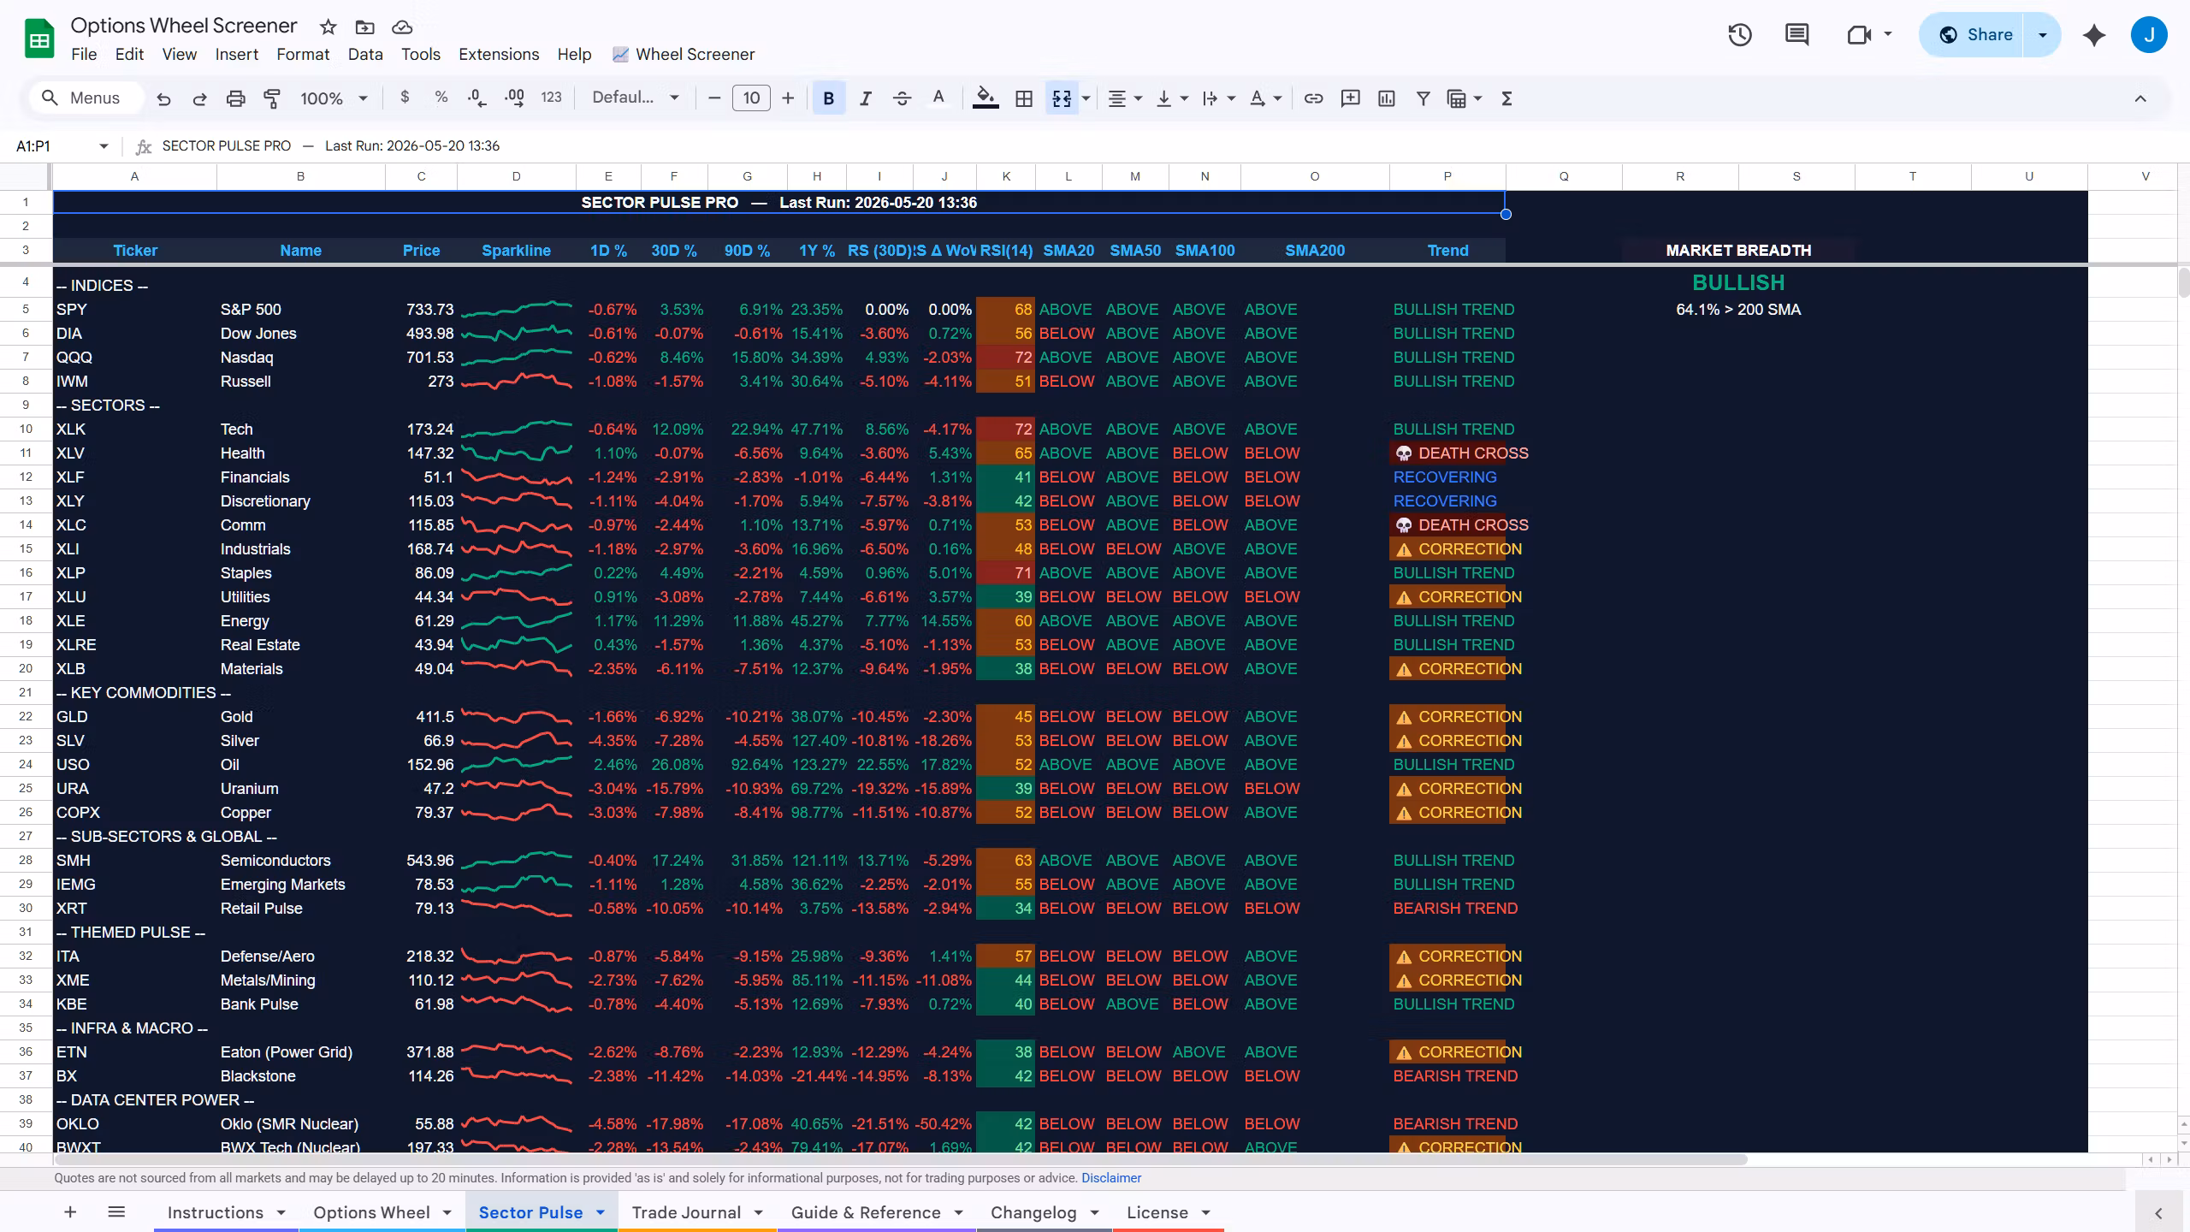
Task: Open the Google account avatar
Action: click(2148, 34)
